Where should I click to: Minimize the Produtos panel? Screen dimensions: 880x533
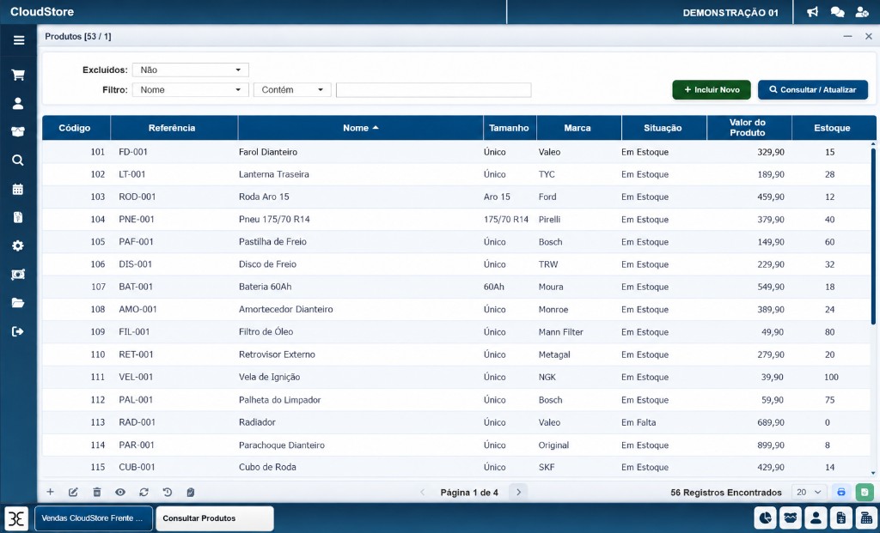847,36
